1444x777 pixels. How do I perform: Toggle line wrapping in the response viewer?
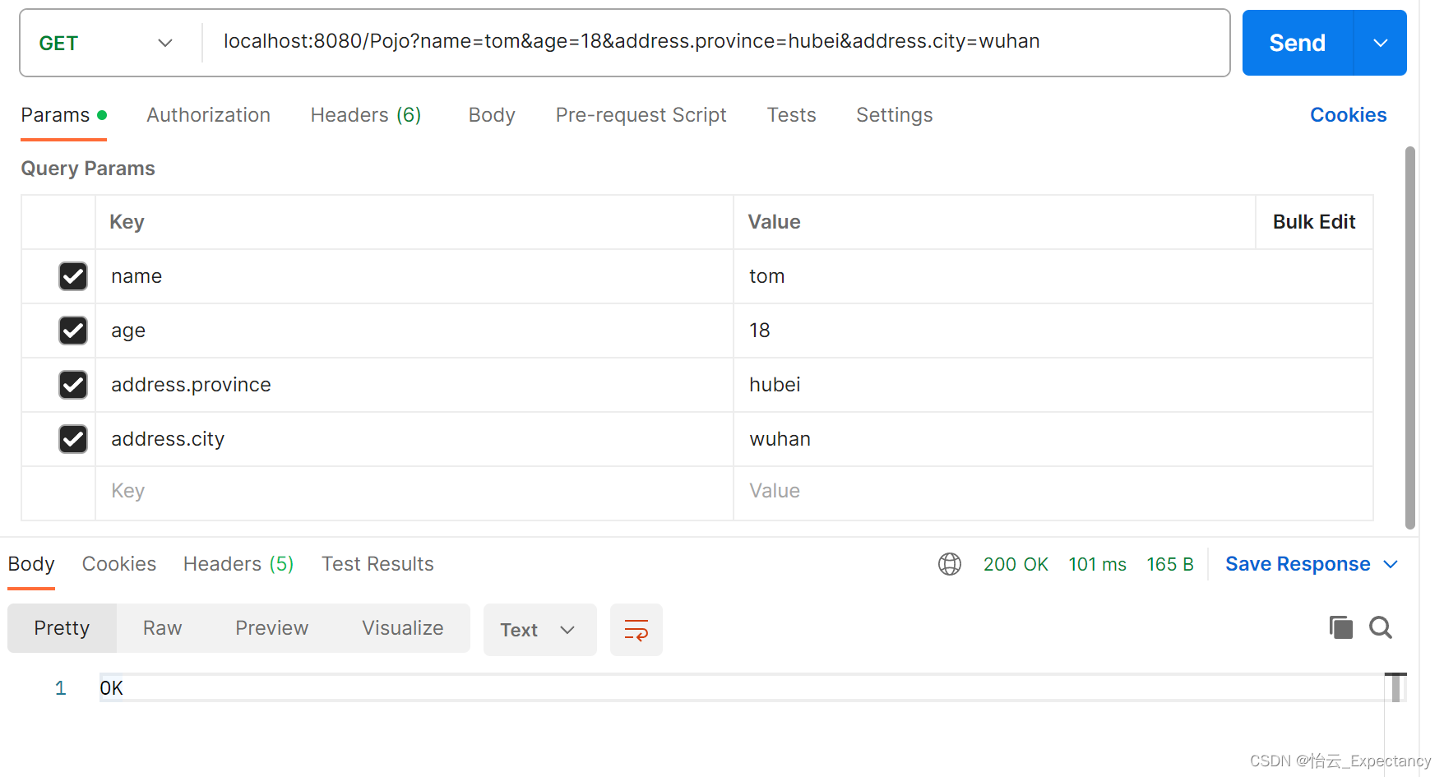click(636, 630)
